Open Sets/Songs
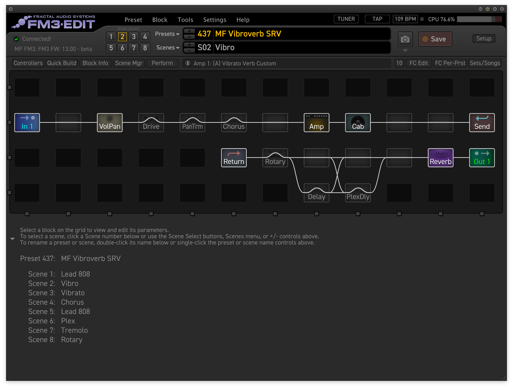The image size is (513, 388). [485, 63]
